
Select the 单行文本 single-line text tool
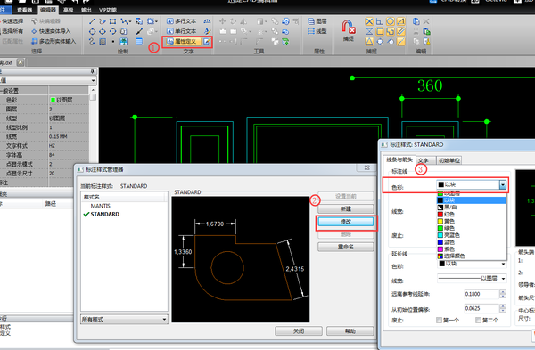[x=182, y=31]
